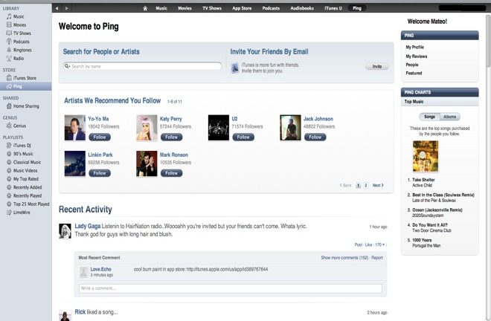
Task: Follow Mark Ronson
Action: click(171, 173)
